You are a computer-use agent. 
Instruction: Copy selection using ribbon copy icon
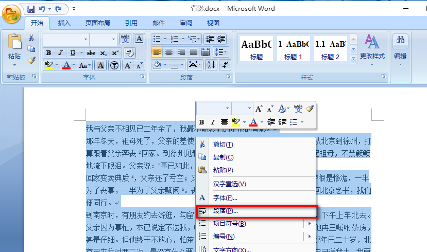click(x=31, y=49)
